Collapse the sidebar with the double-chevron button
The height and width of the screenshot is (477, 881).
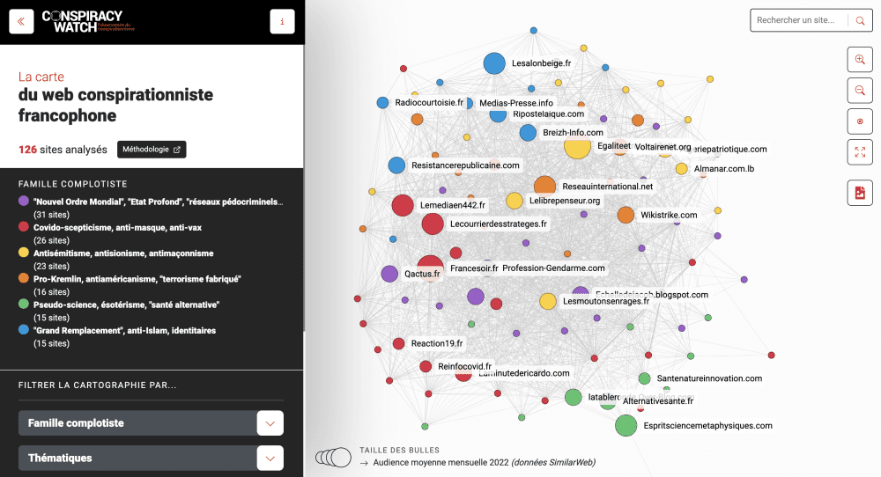tap(21, 22)
